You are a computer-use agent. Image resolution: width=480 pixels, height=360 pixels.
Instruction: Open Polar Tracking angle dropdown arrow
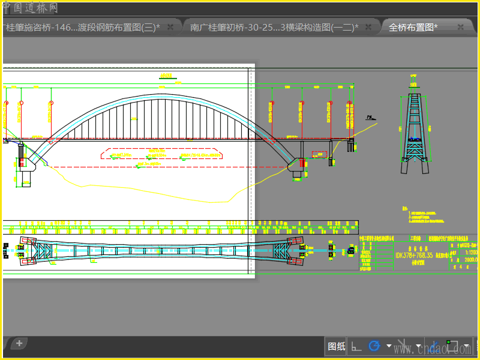click(x=389, y=346)
